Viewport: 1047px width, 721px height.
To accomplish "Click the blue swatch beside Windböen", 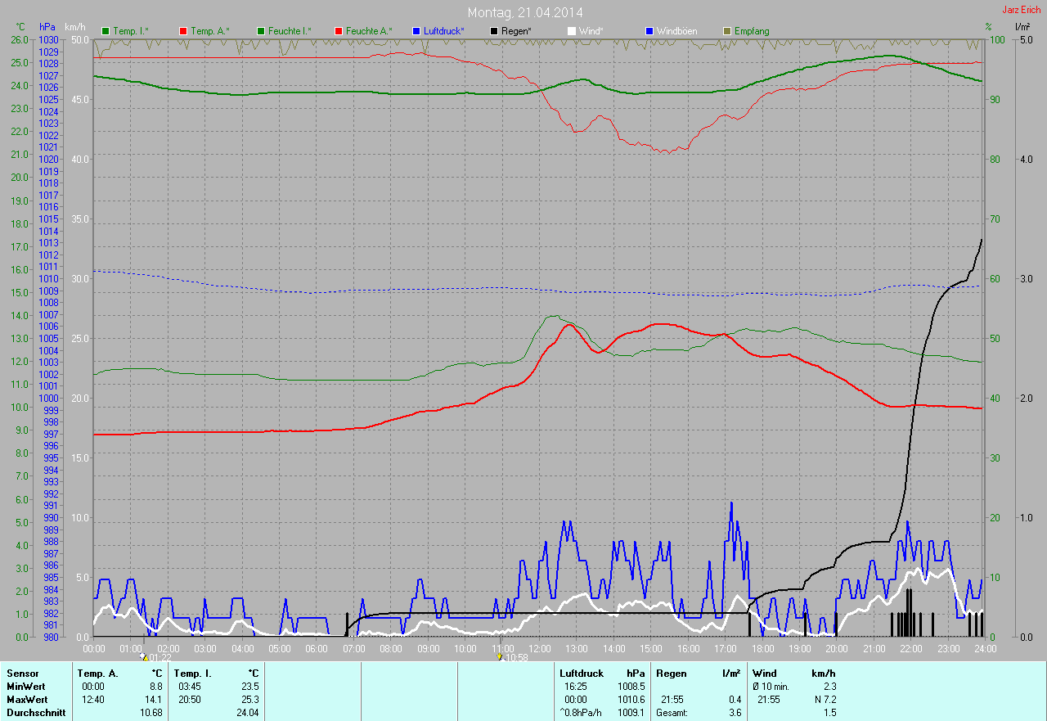I will tap(649, 31).
